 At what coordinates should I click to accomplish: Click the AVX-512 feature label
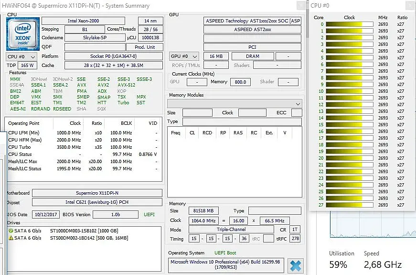(126, 85)
